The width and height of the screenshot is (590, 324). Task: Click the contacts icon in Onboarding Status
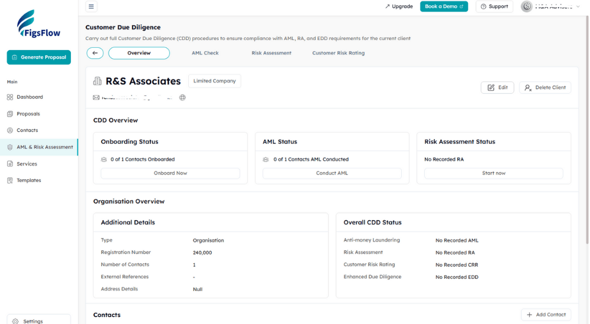tap(104, 160)
